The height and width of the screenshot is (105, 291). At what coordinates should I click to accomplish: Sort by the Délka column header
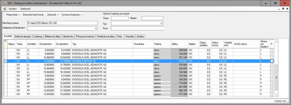[180, 44]
